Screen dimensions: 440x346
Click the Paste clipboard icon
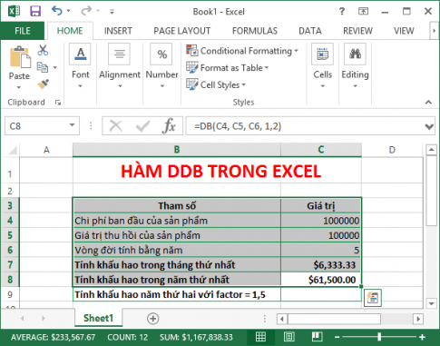[x=20, y=56]
